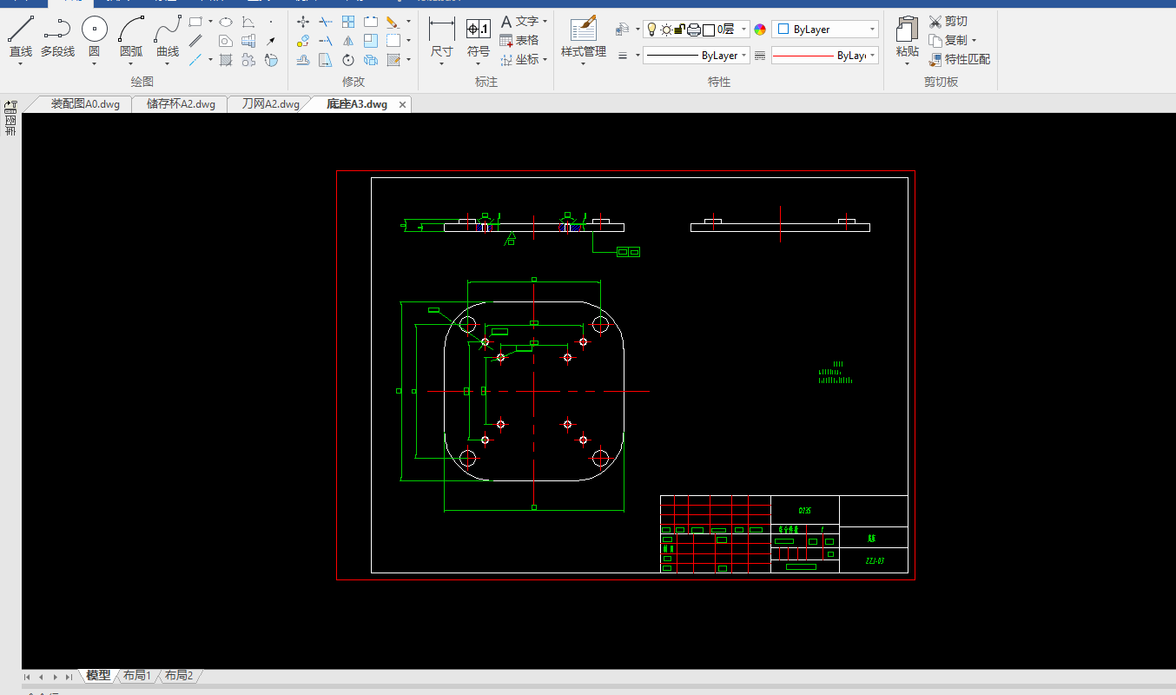Image resolution: width=1176 pixels, height=695 pixels.
Task: Select the arrow drawing tool
Action: pos(271,41)
